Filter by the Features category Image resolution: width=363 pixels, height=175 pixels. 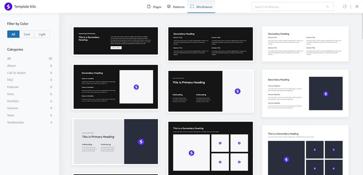[x=30, y=87]
